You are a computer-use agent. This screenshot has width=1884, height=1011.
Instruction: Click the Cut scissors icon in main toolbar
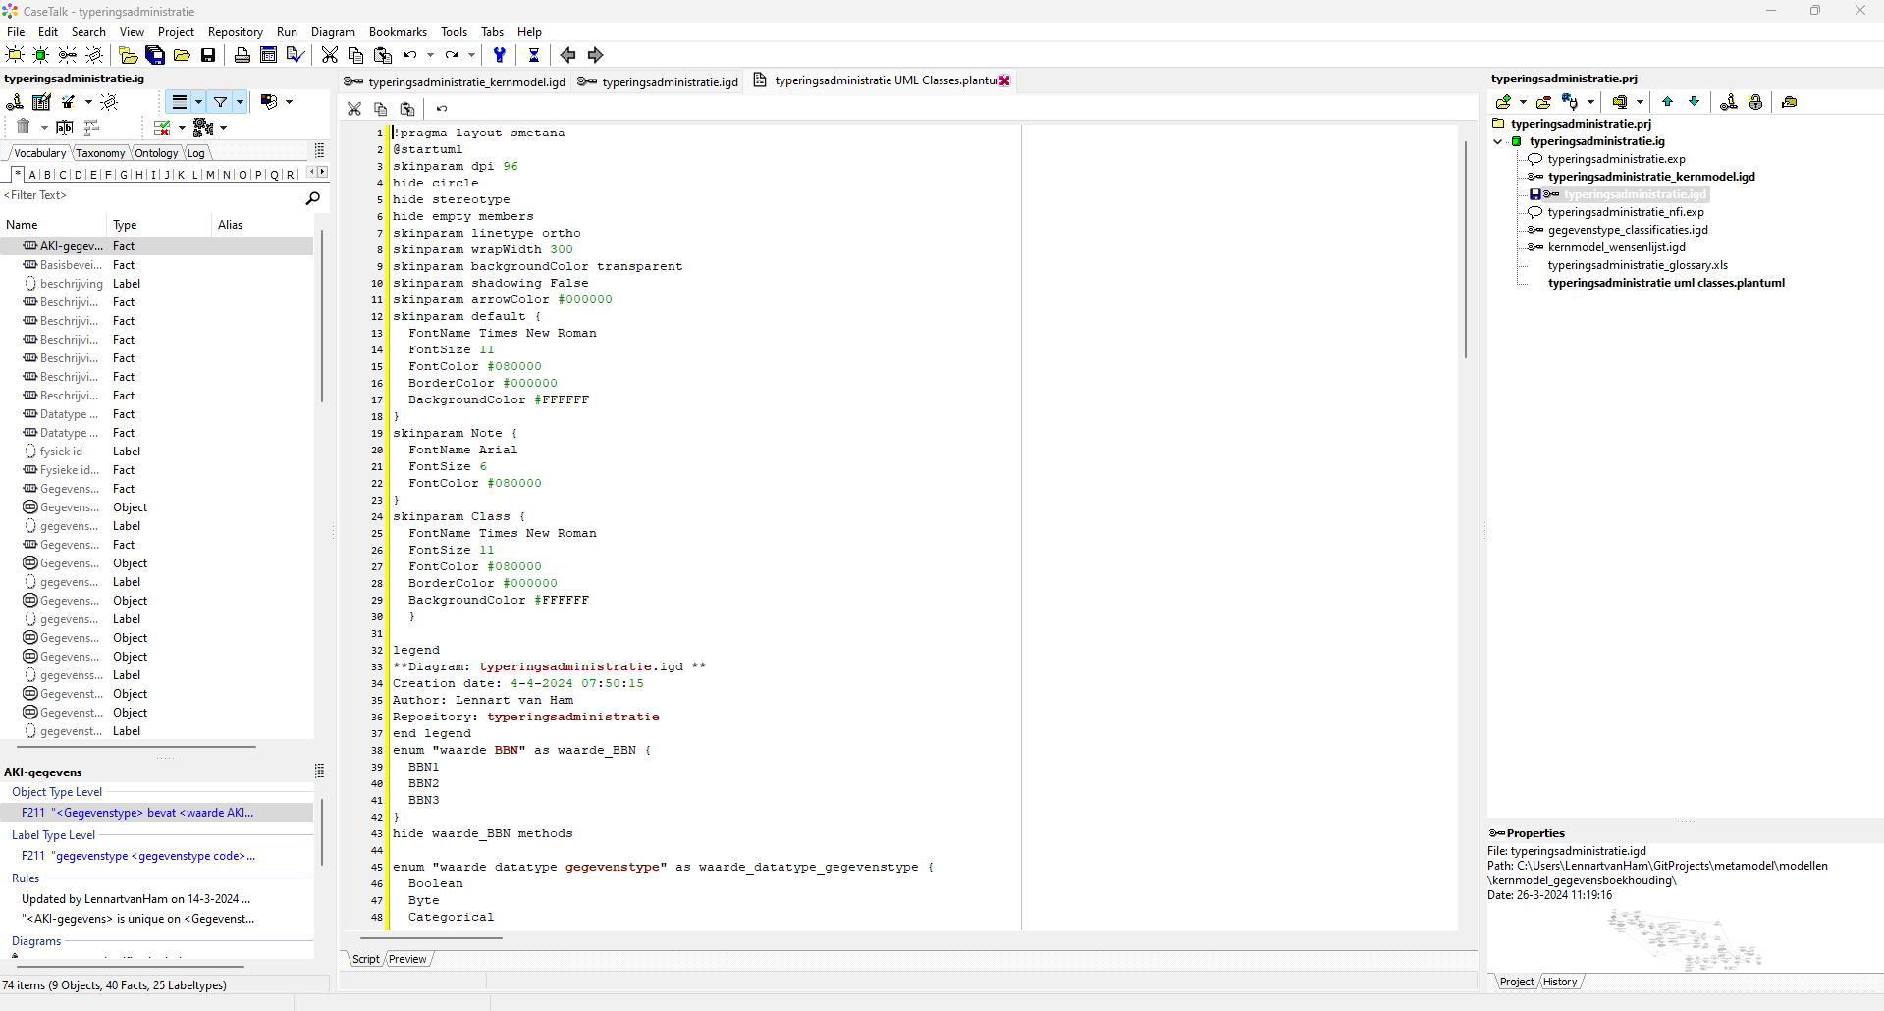click(x=330, y=55)
